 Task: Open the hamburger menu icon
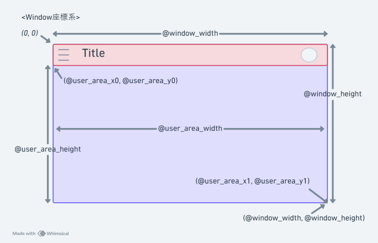tap(64, 55)
